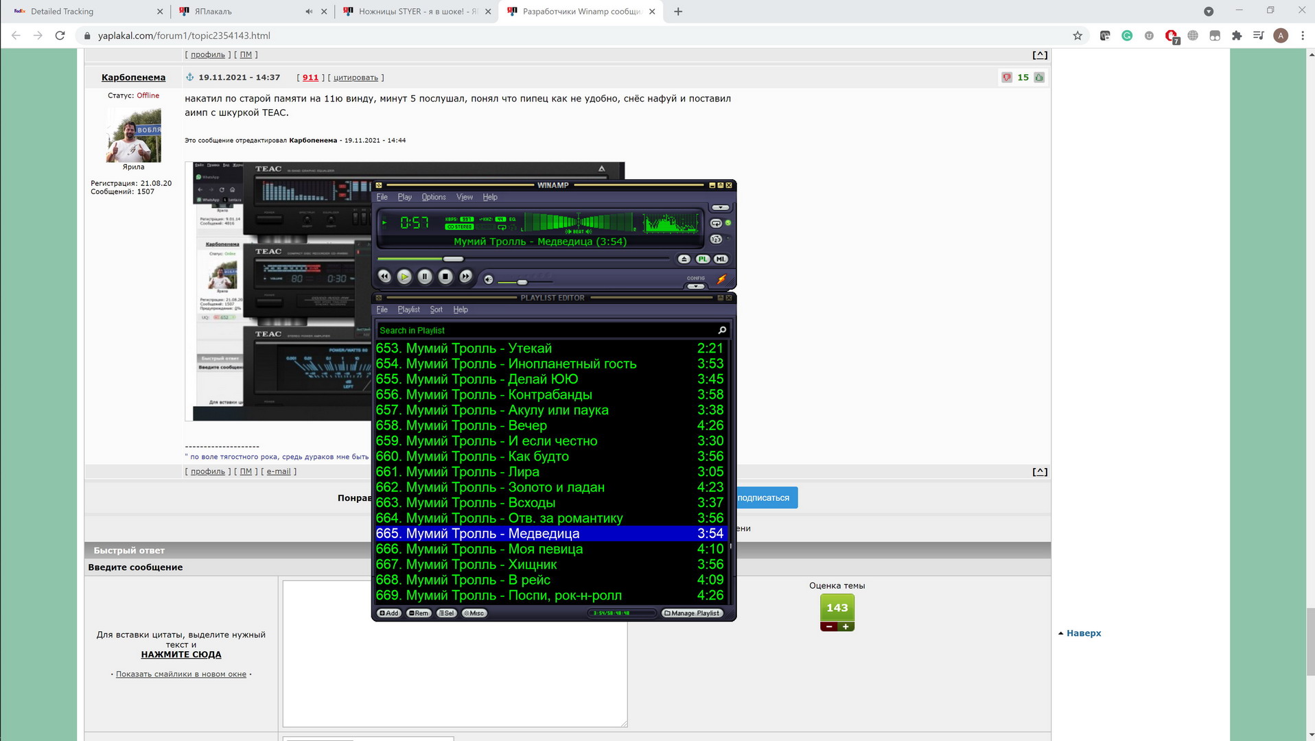Open the Play menu in Winamp
Image resolution: width=1315 pixels, height=741 pixels.
[x=405, y=198]
